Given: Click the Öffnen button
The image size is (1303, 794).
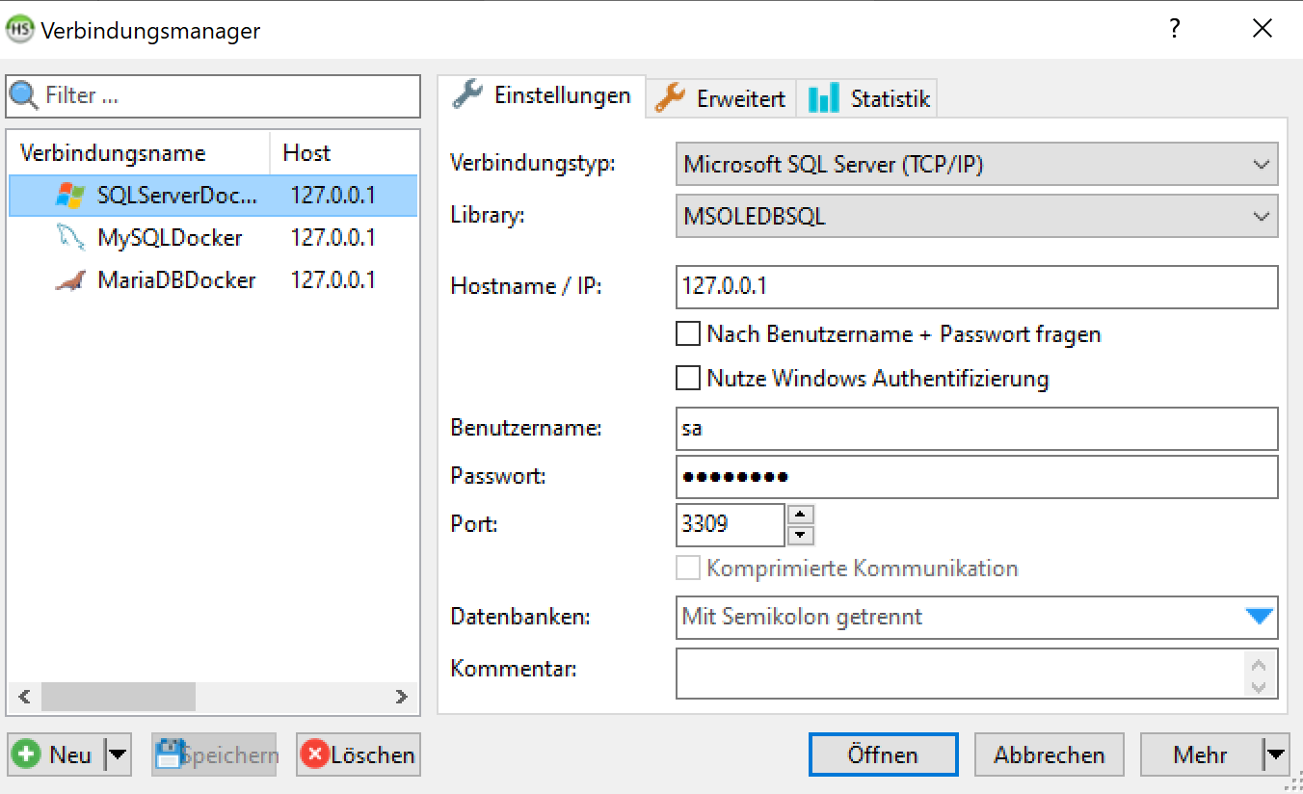Looking at the screenshot, I should coord(884,754).
